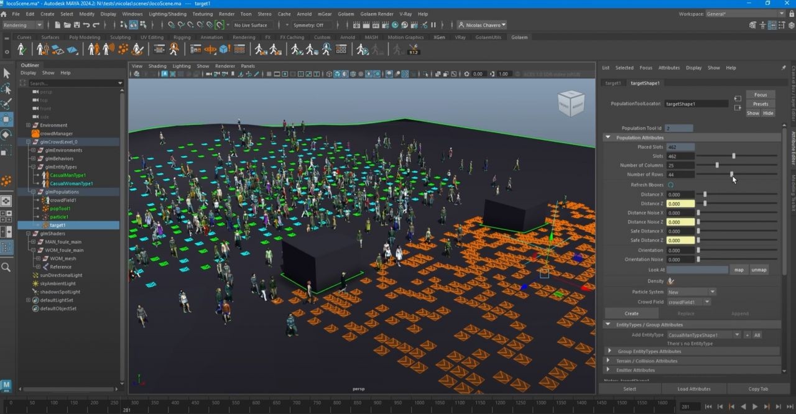
Task: Open the viewport Panels menu
Action: (x=248, y=66)
